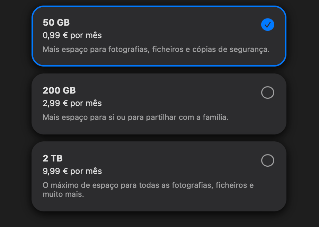
Task: Click the 200 GB plan title
Action: 59,91
